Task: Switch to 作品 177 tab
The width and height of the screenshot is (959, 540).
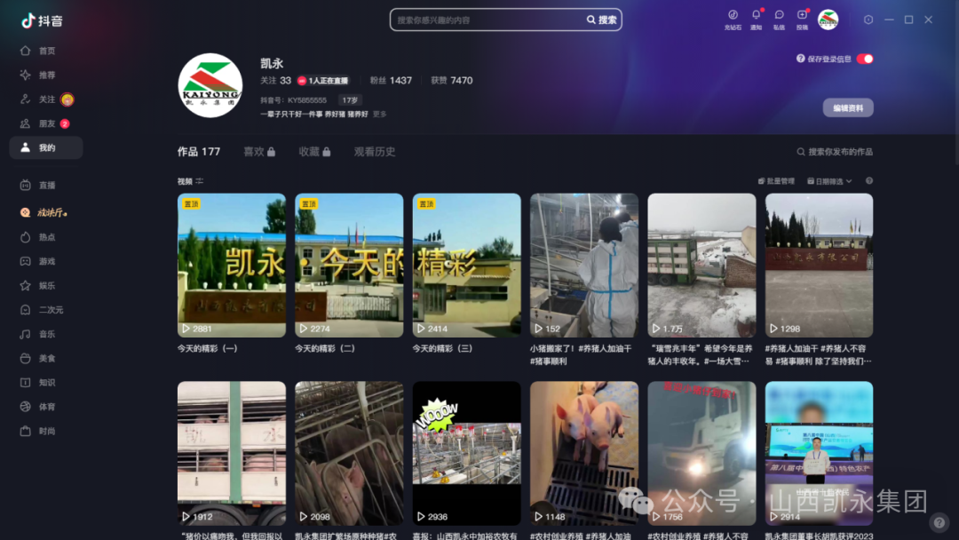Action: pyautogui.click(x=199, y=152)
